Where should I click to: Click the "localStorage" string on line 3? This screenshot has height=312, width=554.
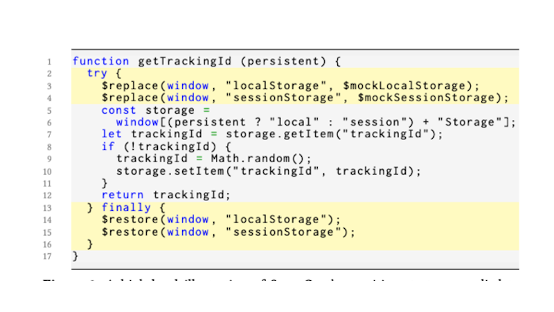tap(276, 85)
